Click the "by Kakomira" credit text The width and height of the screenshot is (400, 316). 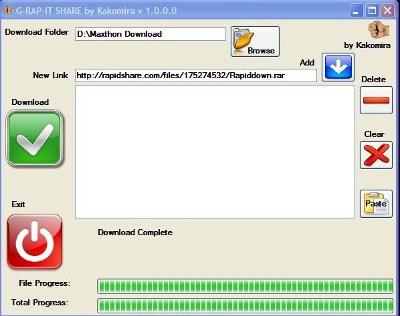(x=367, y=45)
